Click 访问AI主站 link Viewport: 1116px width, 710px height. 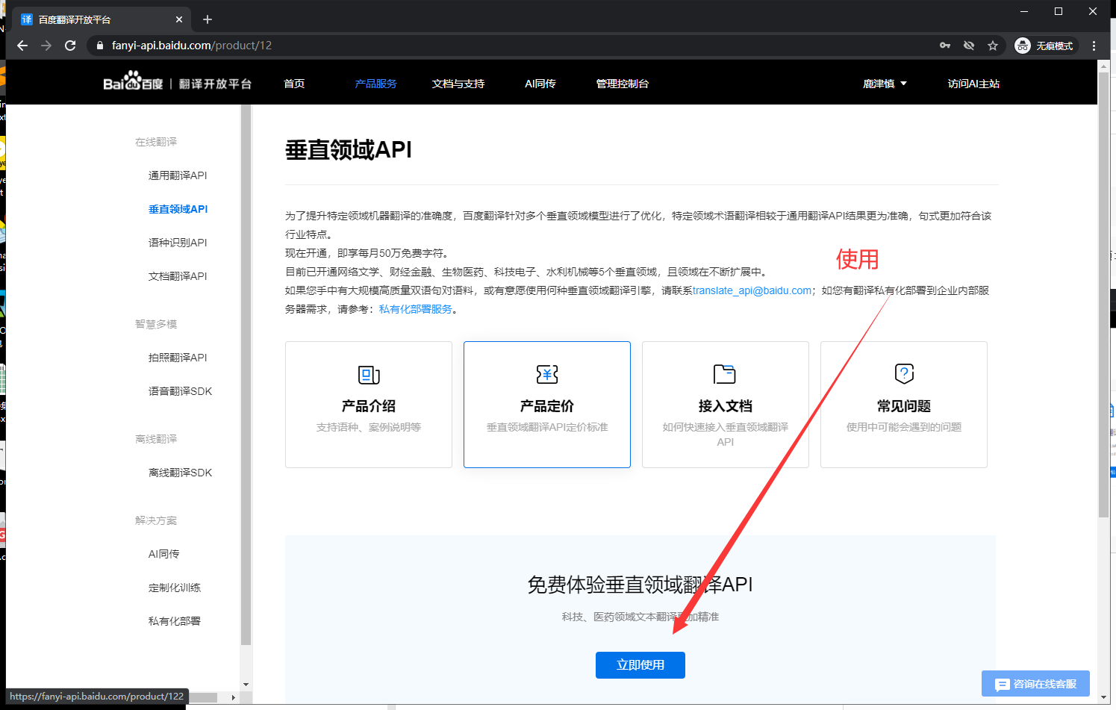[973, 84]
